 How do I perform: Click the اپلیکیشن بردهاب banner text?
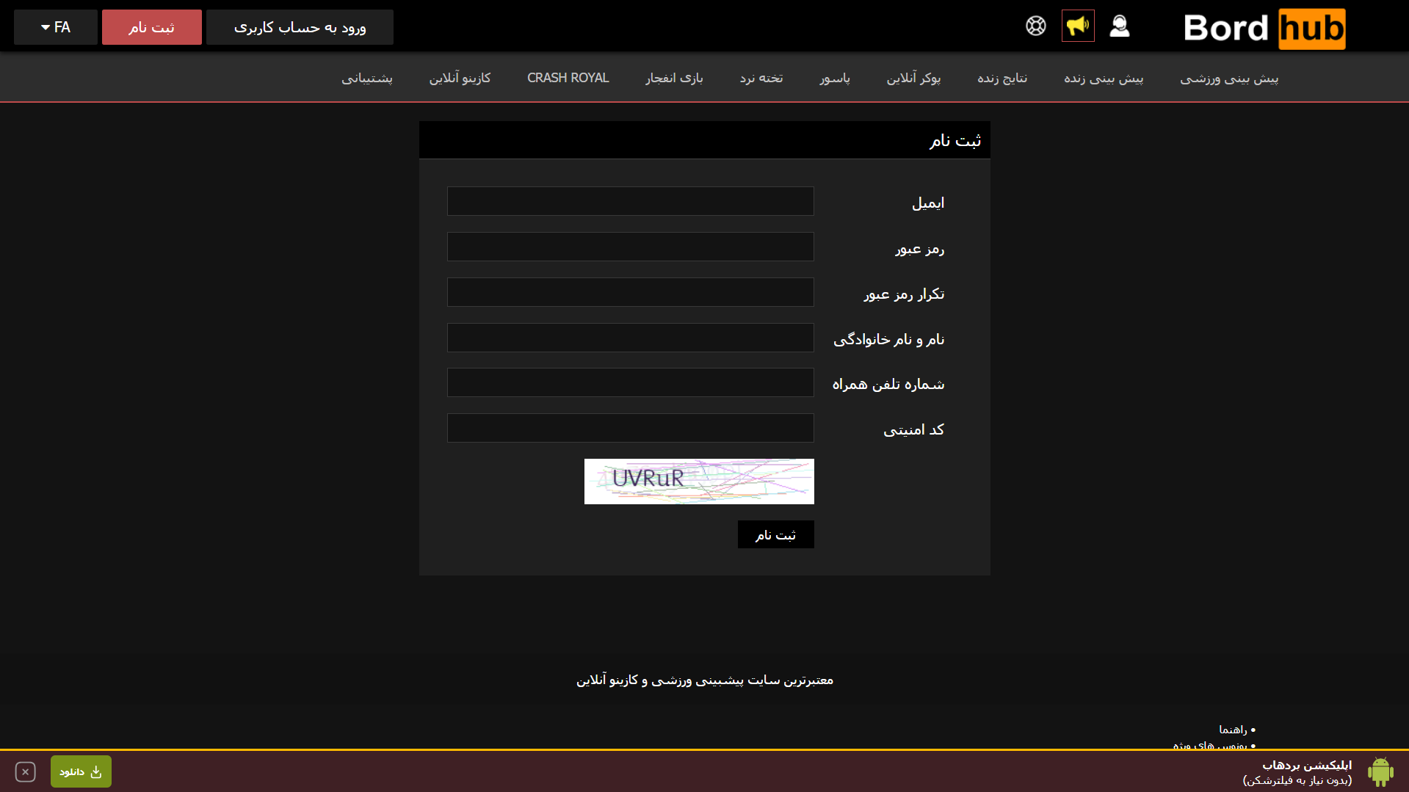(x=1307, y=765)
